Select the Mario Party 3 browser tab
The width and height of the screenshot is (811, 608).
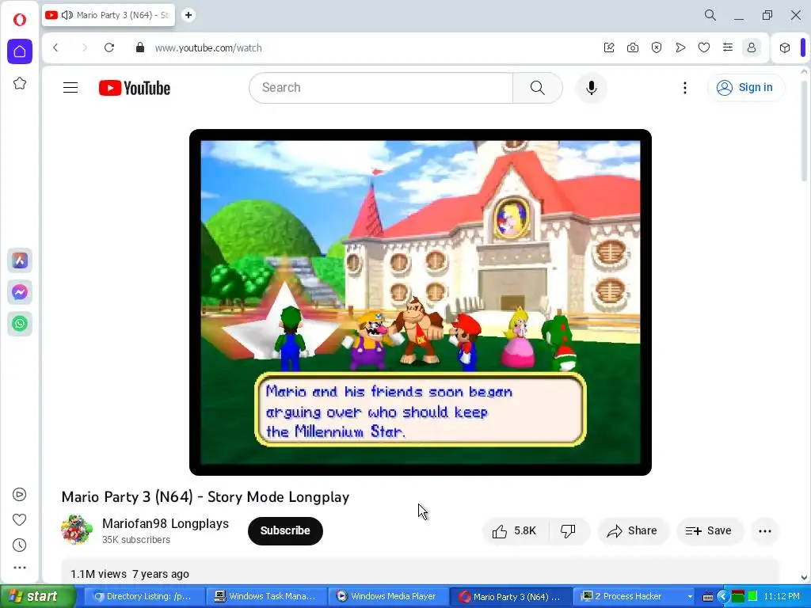tap(109, 15)
